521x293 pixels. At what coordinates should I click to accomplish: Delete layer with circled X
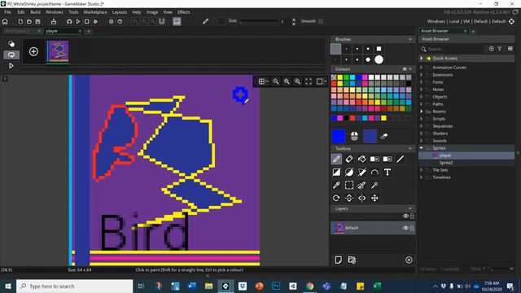click(x=409, y=260)
